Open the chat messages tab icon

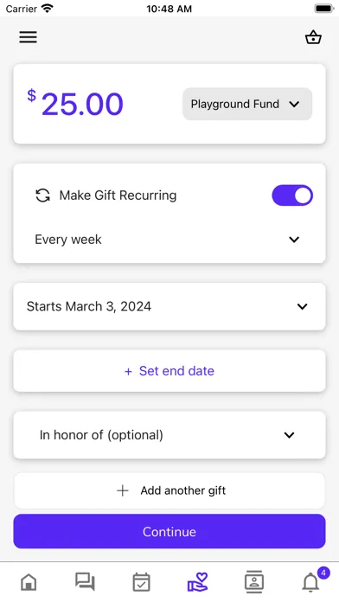(85, 581)
